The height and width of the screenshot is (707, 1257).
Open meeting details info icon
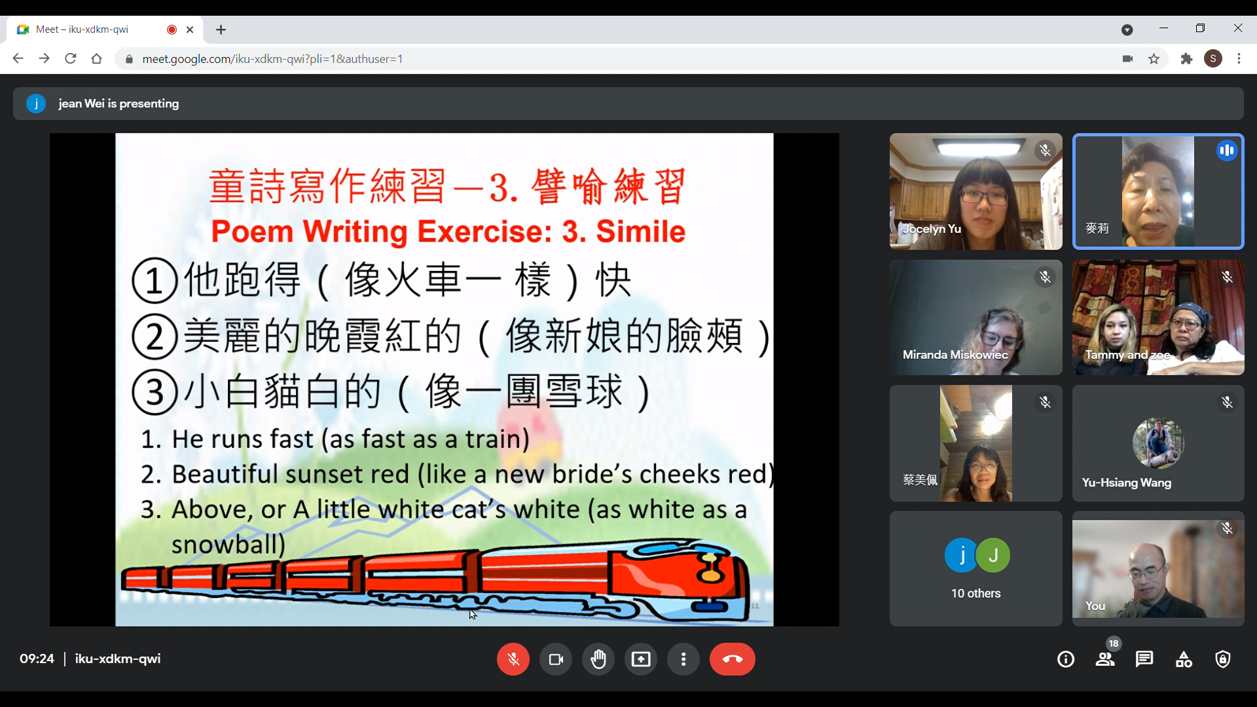point(1066,659)
